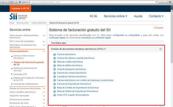173x107 pixels.
Task: Open certificado digital link
Action: (x=57, y=38)
